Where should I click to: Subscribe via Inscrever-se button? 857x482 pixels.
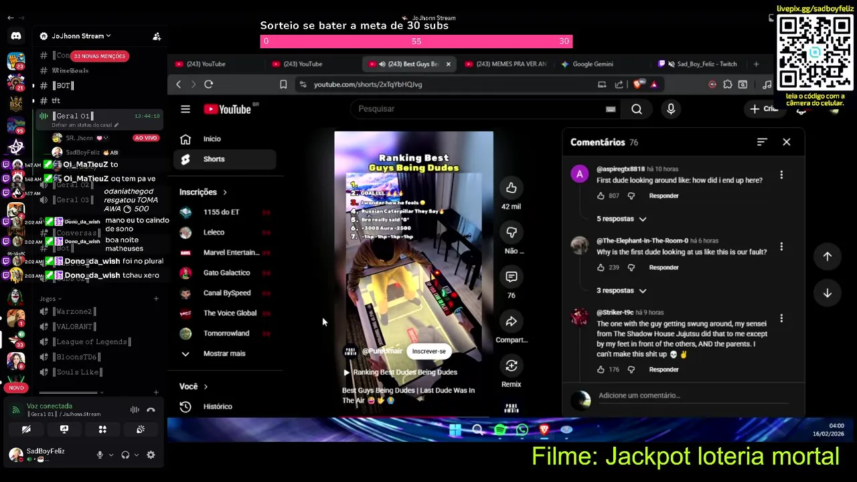click(429, 351)
